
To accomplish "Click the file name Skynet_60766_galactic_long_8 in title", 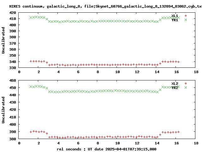I will (x=126, y=6).
